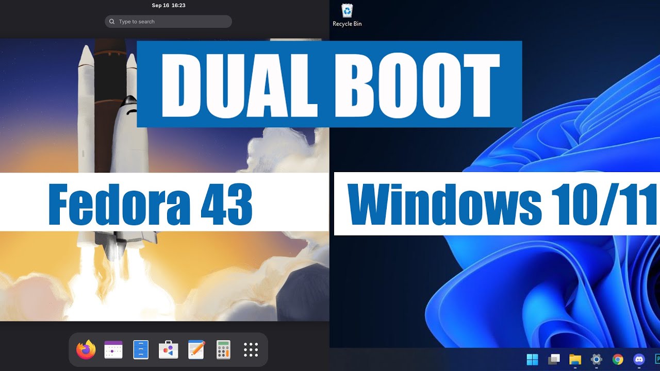Launch the Calendar app in the dock
The width and height of the screenshot is (660, 371).
pyautogui.click(x=113, y=349)
